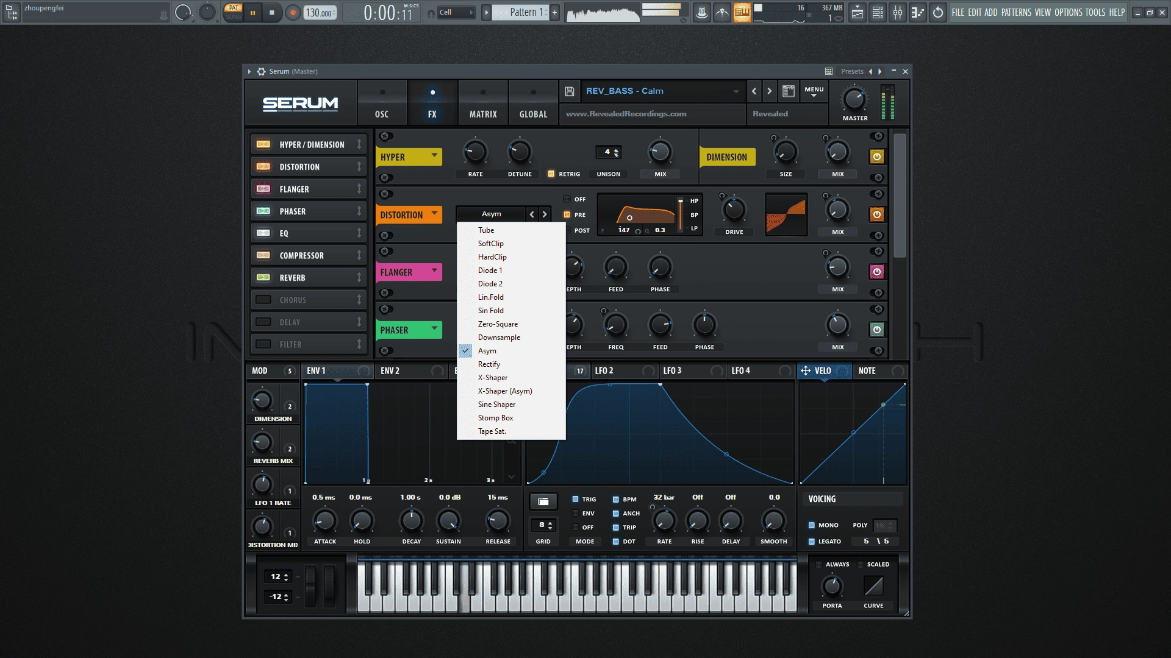Image resolution: width=1171 pixels, height=658 pixels.
Task: Open the Serum MENU dropdown
Action: (814, 91)
